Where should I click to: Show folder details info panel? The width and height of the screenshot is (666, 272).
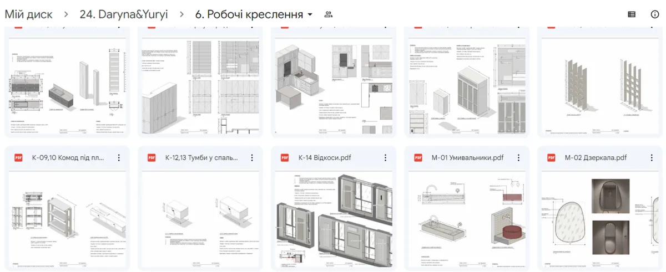(x=655, y=14)
